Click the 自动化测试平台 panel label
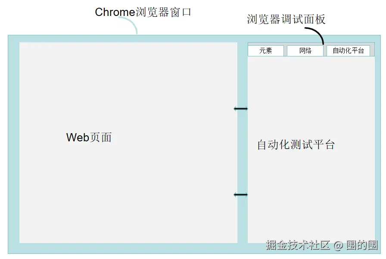Image resolution: width=386 pixels, height=259 pixels. [296, 145]
